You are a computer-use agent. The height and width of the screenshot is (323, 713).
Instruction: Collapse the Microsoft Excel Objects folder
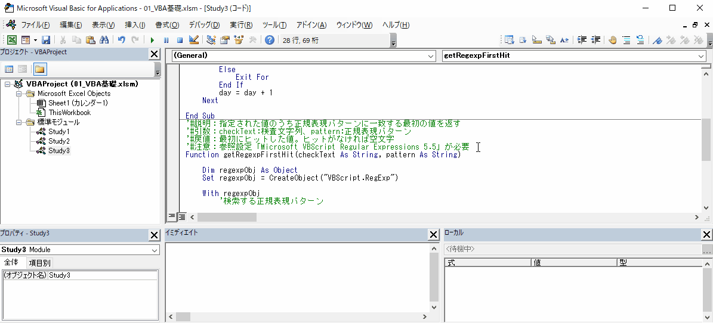coord(18,94)
